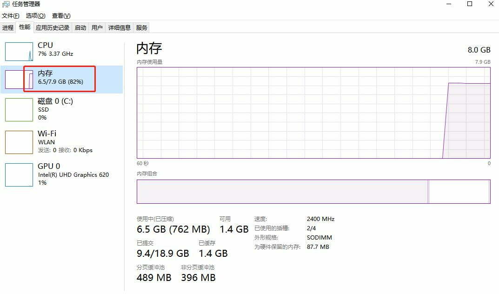Click the Wi-Fi WLAN label text
Viewport: 499px width, 294px height.
coord(47,142)
